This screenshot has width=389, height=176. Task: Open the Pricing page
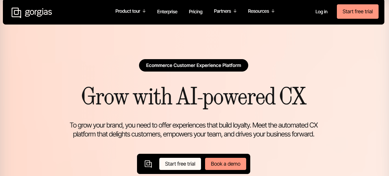(x=196, y=12)
